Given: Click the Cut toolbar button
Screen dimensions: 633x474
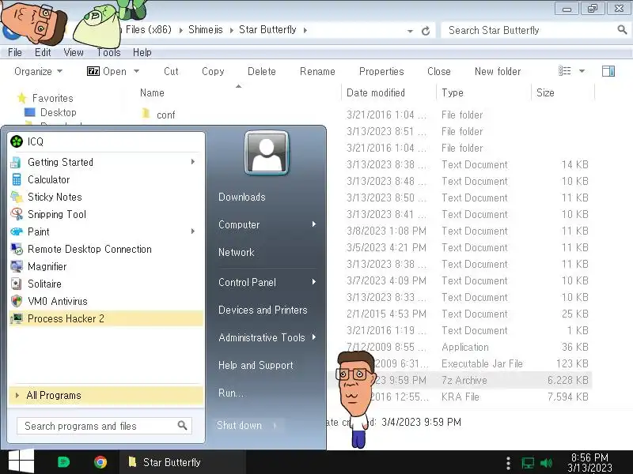Looking at the screenshot, I should pos(171,71).
